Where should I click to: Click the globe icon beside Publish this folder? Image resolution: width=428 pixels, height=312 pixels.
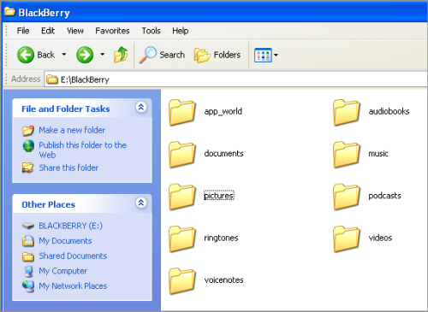[28, 146]
